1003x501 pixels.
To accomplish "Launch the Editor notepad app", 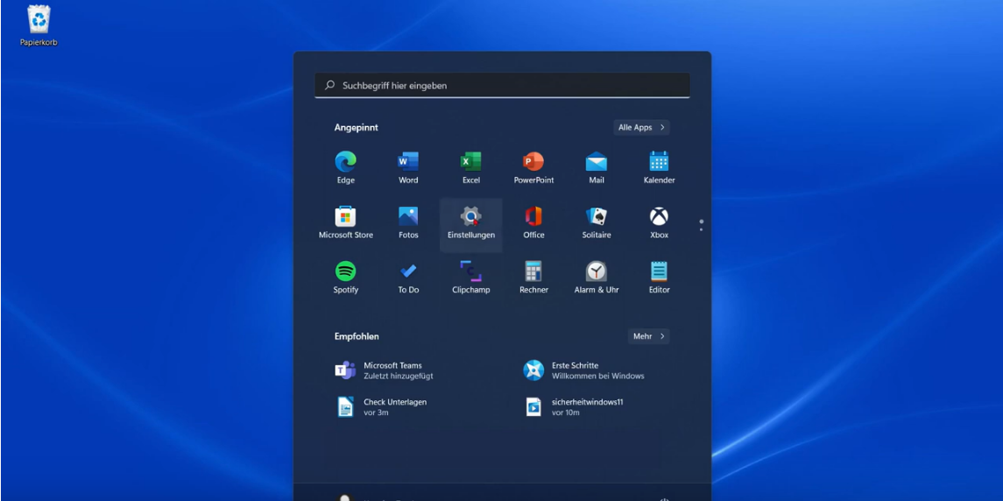I will click(659, 278).
